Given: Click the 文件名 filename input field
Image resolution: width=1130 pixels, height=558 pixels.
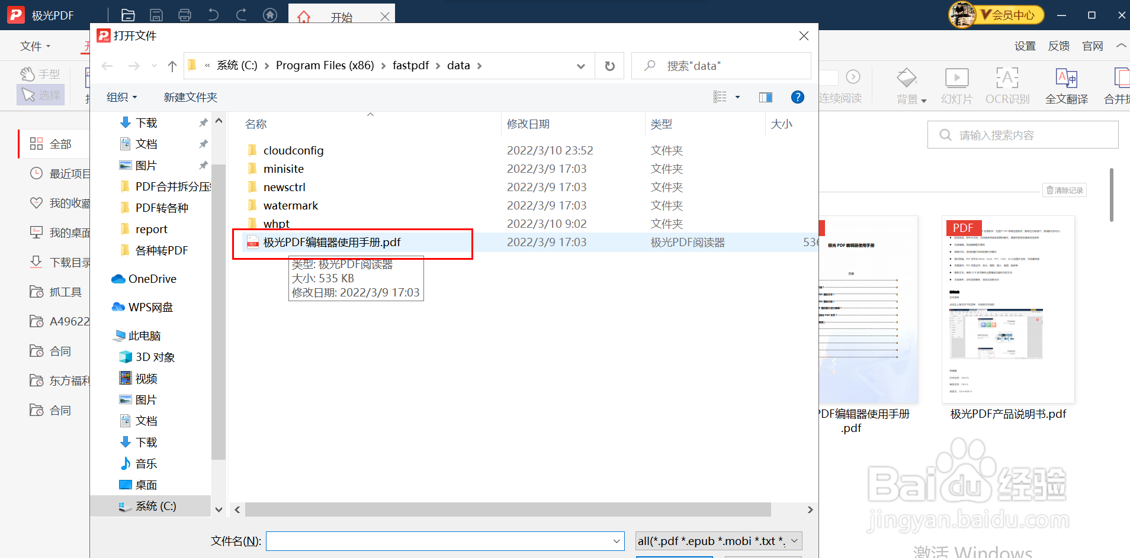Looking at the screenshot, I should [x=445, y=541].
